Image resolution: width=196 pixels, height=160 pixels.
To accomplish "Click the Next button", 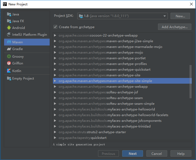I will pos(132,154).
